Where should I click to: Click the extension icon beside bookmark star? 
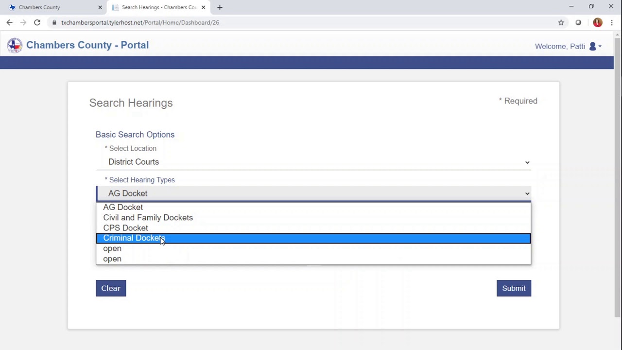[578, 22]
